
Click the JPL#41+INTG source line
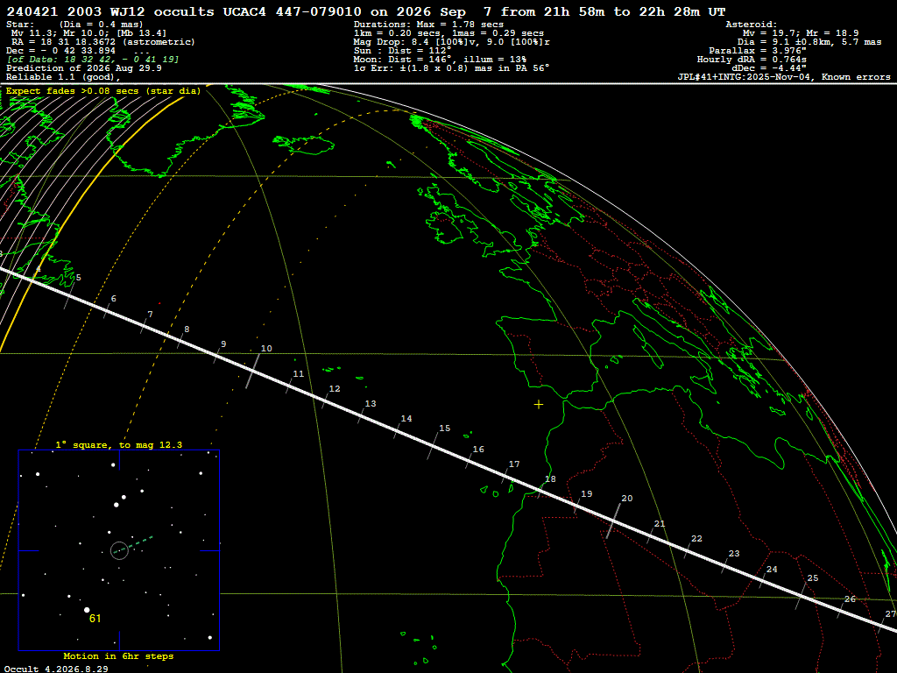point(784,77)
